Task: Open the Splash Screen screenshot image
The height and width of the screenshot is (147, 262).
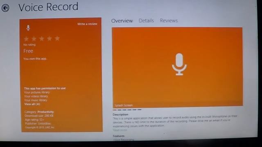Action: 177,67
